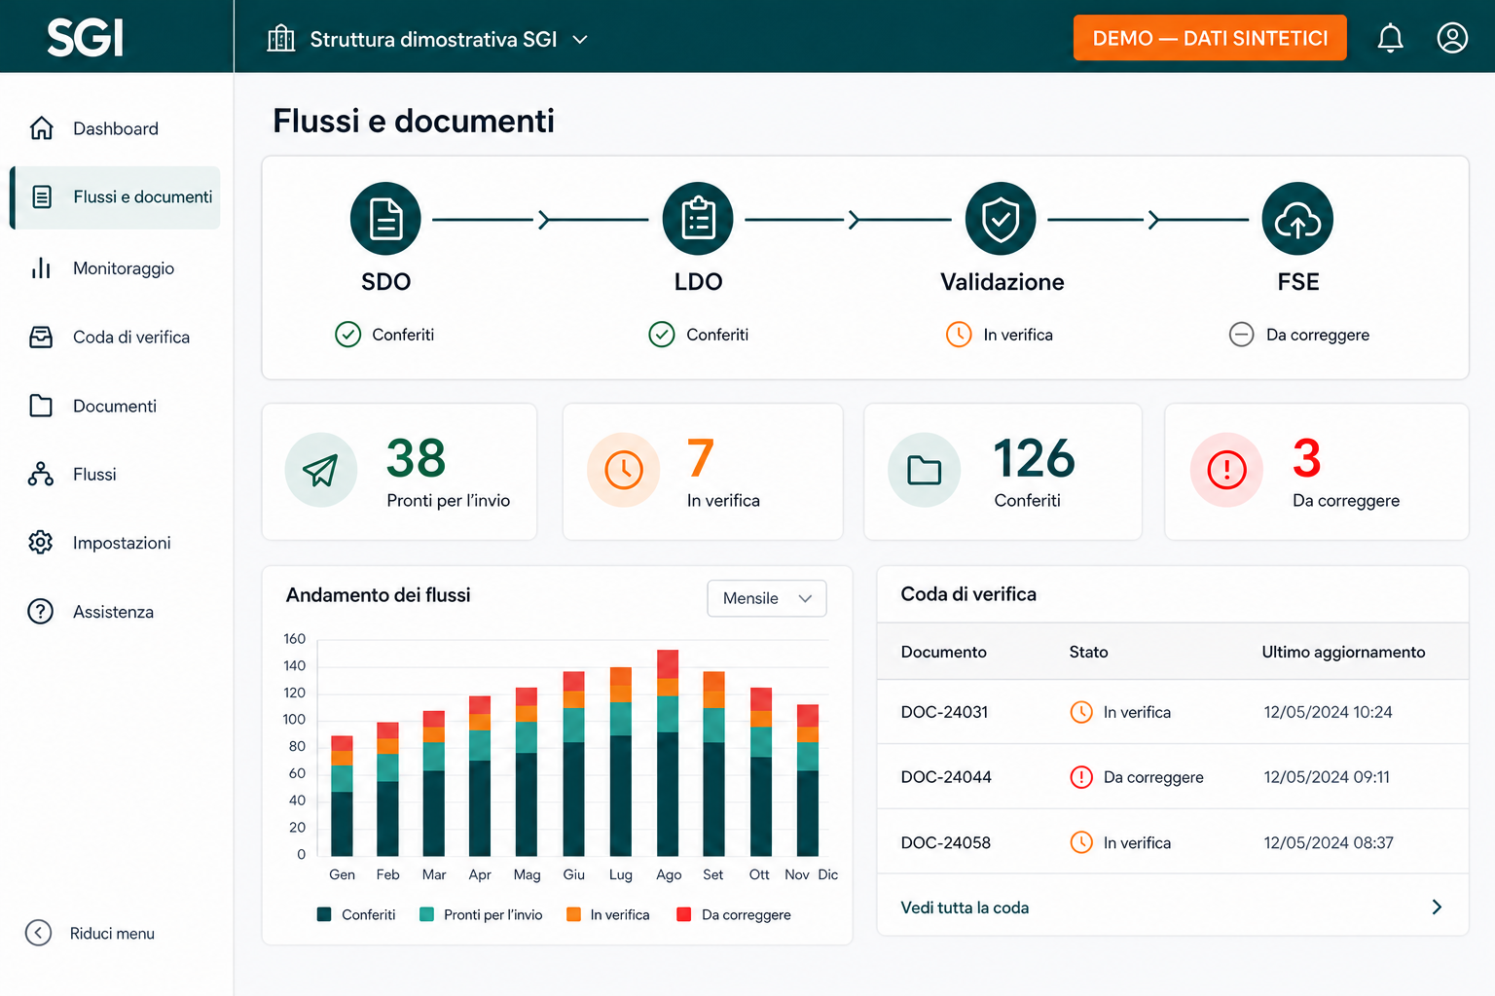Image resolution: width=1495 pixels, height=996 pixels.
Task: Open Coda di verifica in sidebar
Action: click(x=115, y=338)
